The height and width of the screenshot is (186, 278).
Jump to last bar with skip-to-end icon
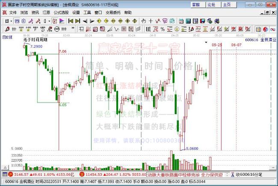[78, 21]
